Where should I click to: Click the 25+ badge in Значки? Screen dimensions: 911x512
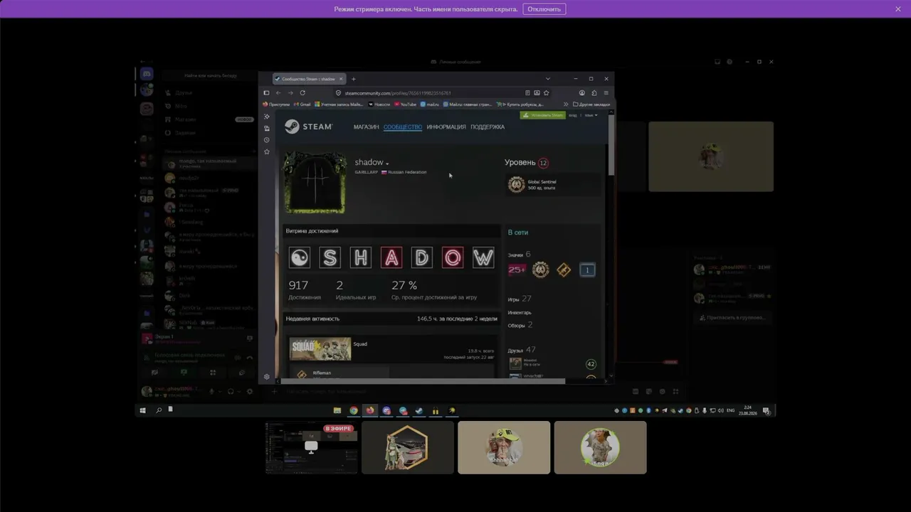tap(517, 270)
